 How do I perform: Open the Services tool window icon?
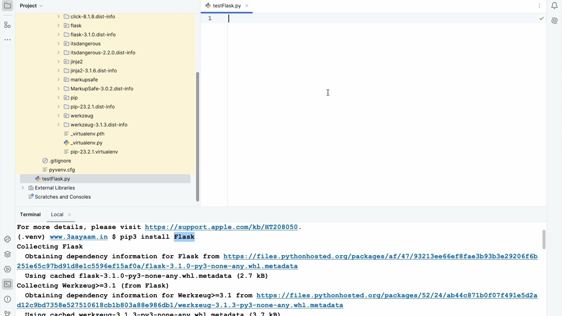(7, 269)
